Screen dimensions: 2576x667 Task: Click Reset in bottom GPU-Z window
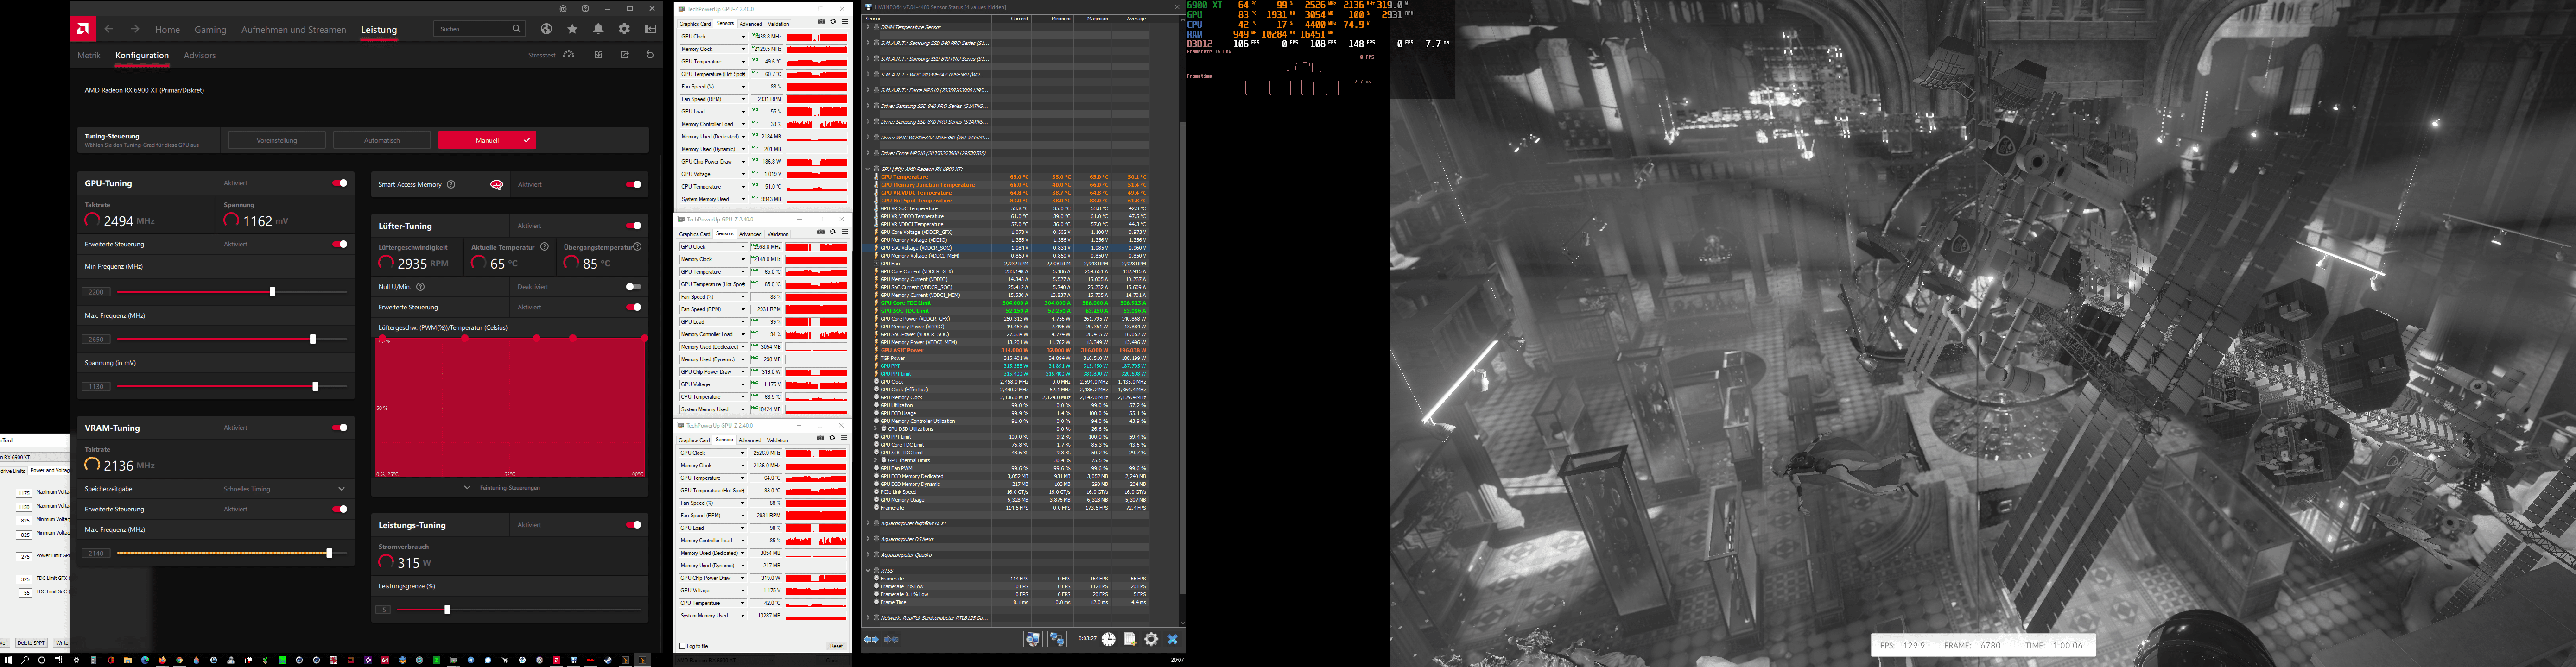pos(836,646)
